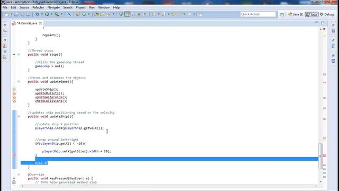Screen dimensions: 339x191
Task: Click the Save All toolbar icon
Action: (x=22, y=14)
